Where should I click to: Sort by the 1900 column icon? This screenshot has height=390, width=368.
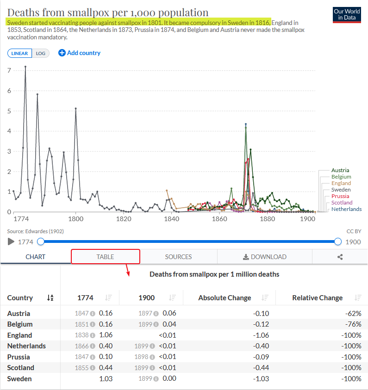172,297
